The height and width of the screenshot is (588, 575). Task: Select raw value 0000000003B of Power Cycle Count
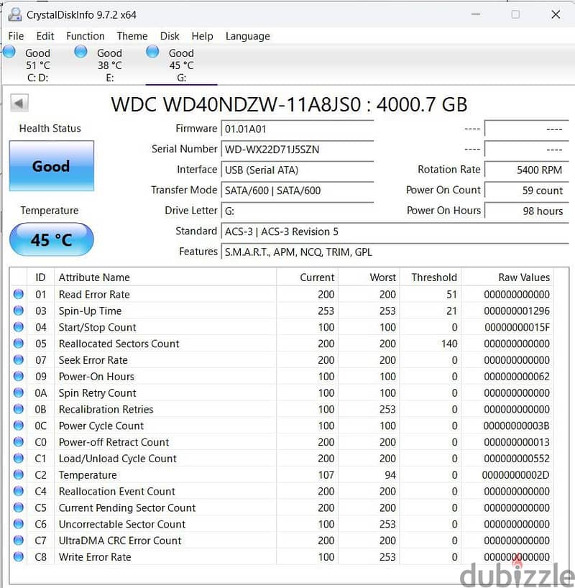(x=516, y=426)
